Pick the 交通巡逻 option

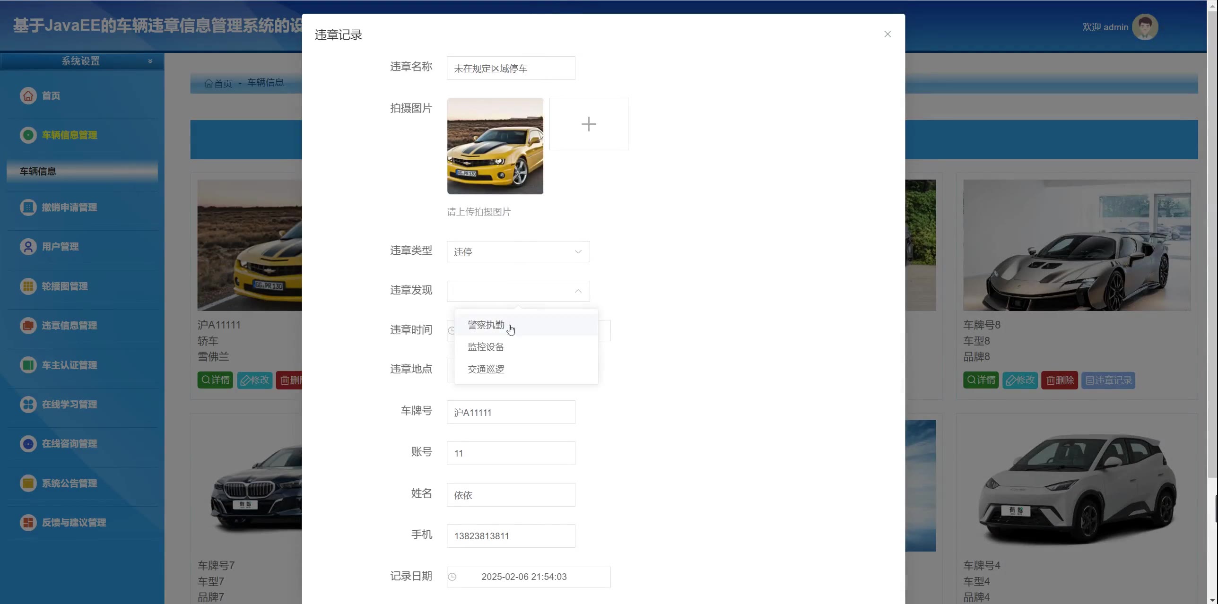(486, 370)
